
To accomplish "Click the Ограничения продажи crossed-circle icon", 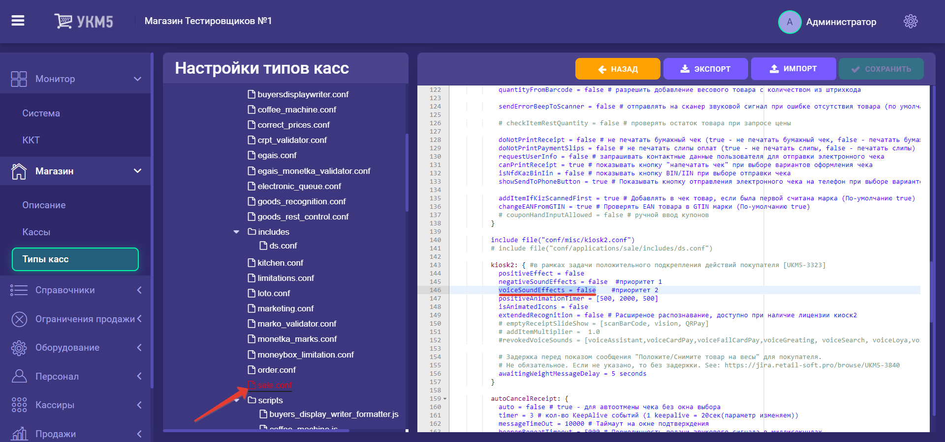I will [x=19, y=319].
